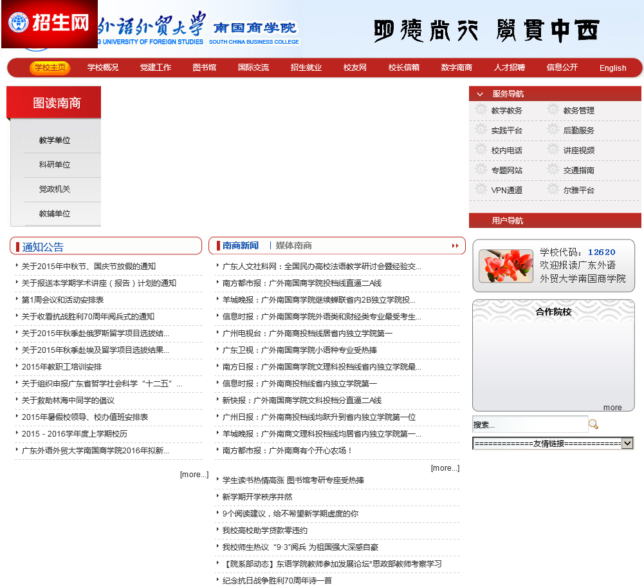
Task: Click the gear icon beside 教学教务
Action: coord(481,110)
